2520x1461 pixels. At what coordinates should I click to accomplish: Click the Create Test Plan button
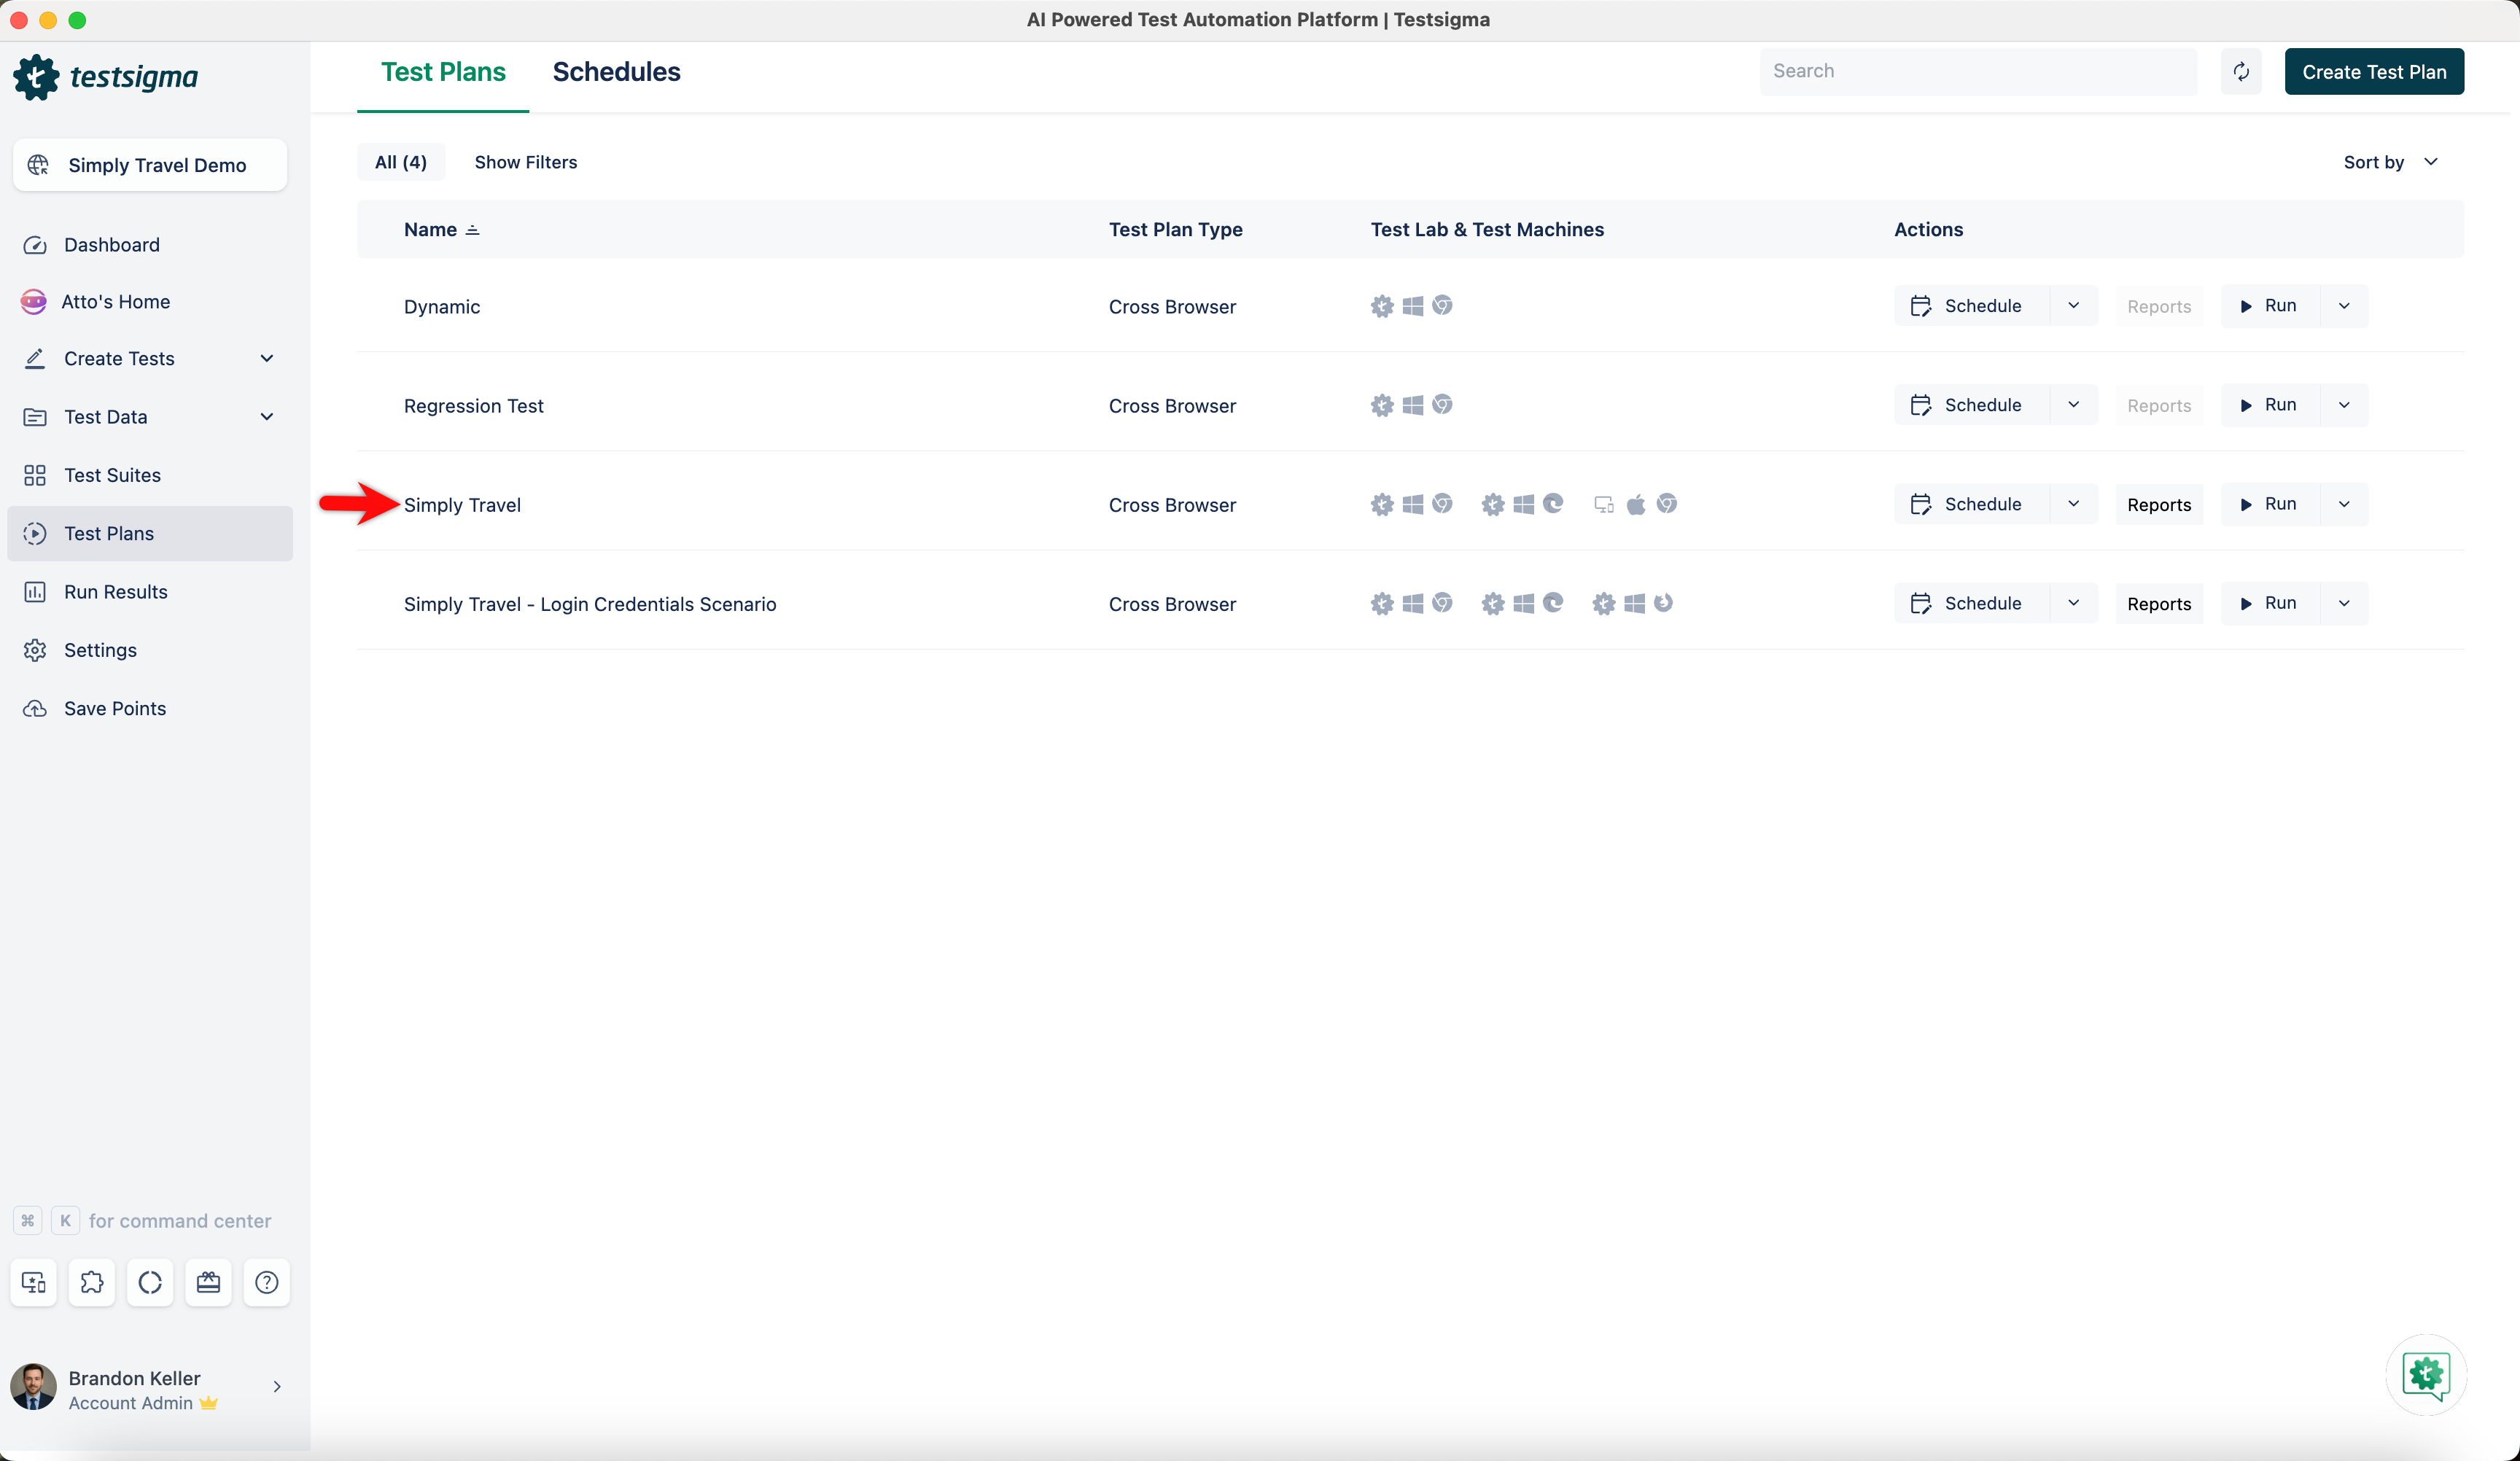[x=2373, y=72]
